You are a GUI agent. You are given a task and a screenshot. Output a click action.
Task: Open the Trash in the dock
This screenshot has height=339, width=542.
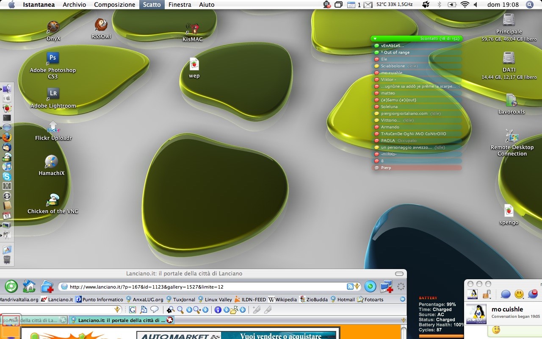click(x=7, y=260)
